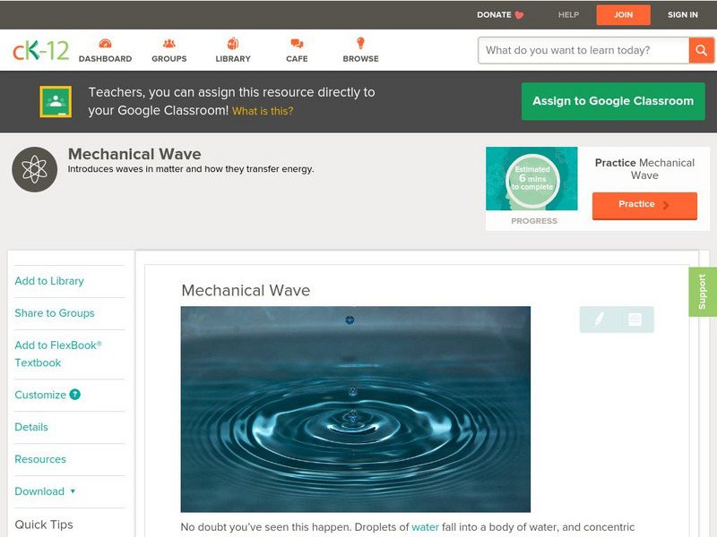Click the Customize link
The image size is (717, 537).
[x=40, y=395]
